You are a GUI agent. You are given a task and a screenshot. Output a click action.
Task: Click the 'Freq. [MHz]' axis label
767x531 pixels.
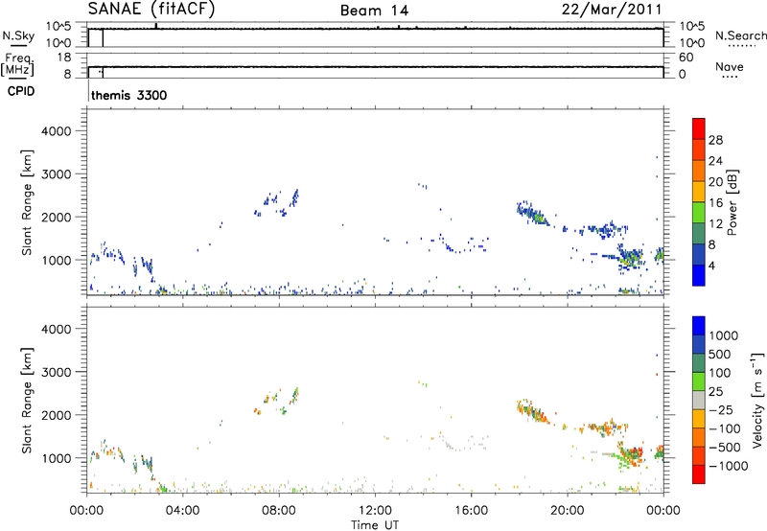click(x=18, y=65)
